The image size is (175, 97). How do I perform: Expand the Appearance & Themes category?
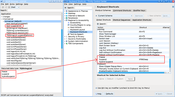tap(65, 11)
